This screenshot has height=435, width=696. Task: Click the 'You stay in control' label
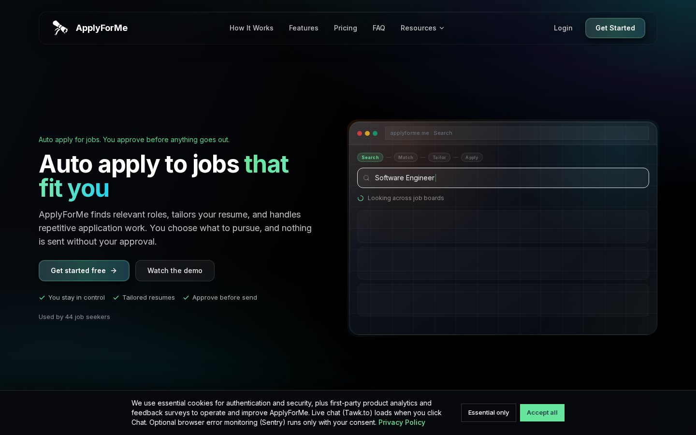(76, 298)
